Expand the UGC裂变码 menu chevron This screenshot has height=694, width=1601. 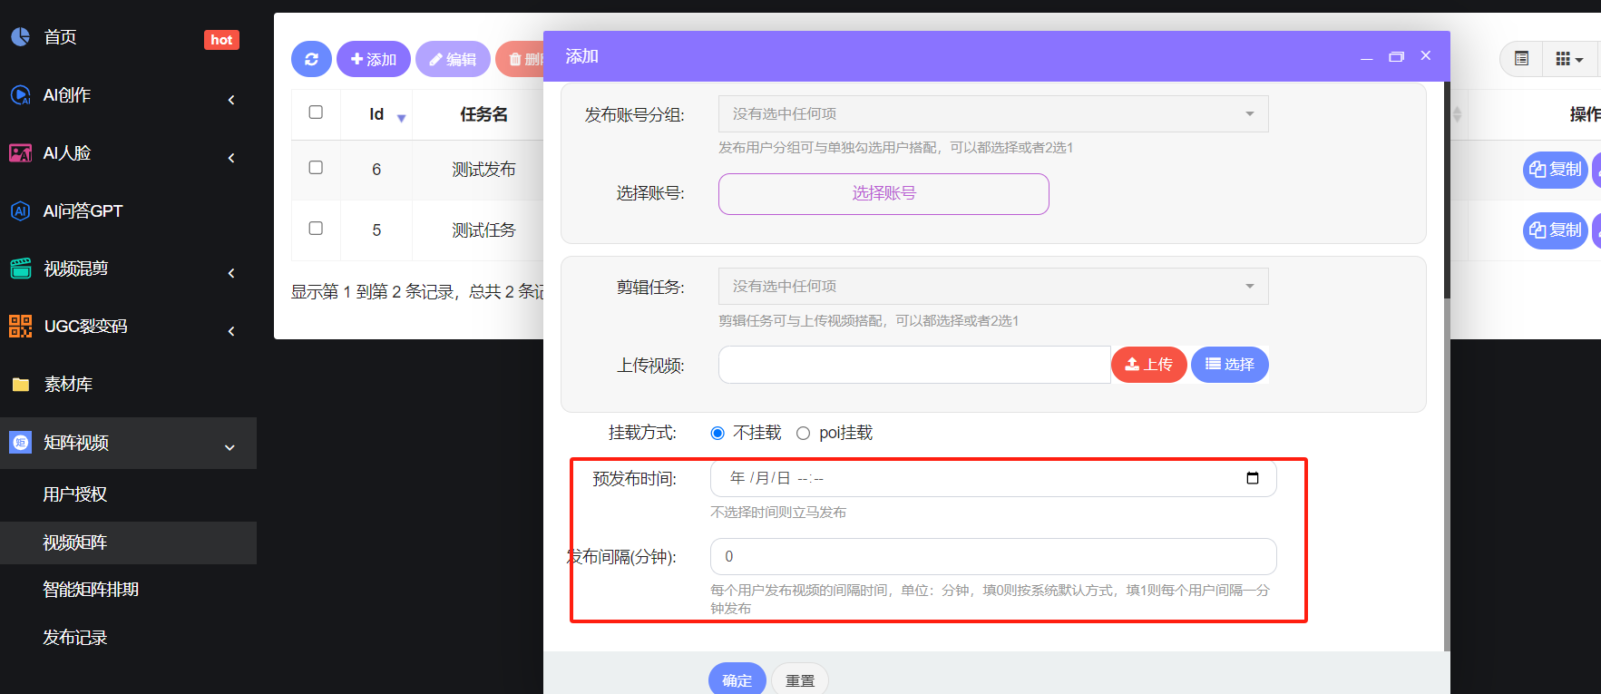point(231,331)
